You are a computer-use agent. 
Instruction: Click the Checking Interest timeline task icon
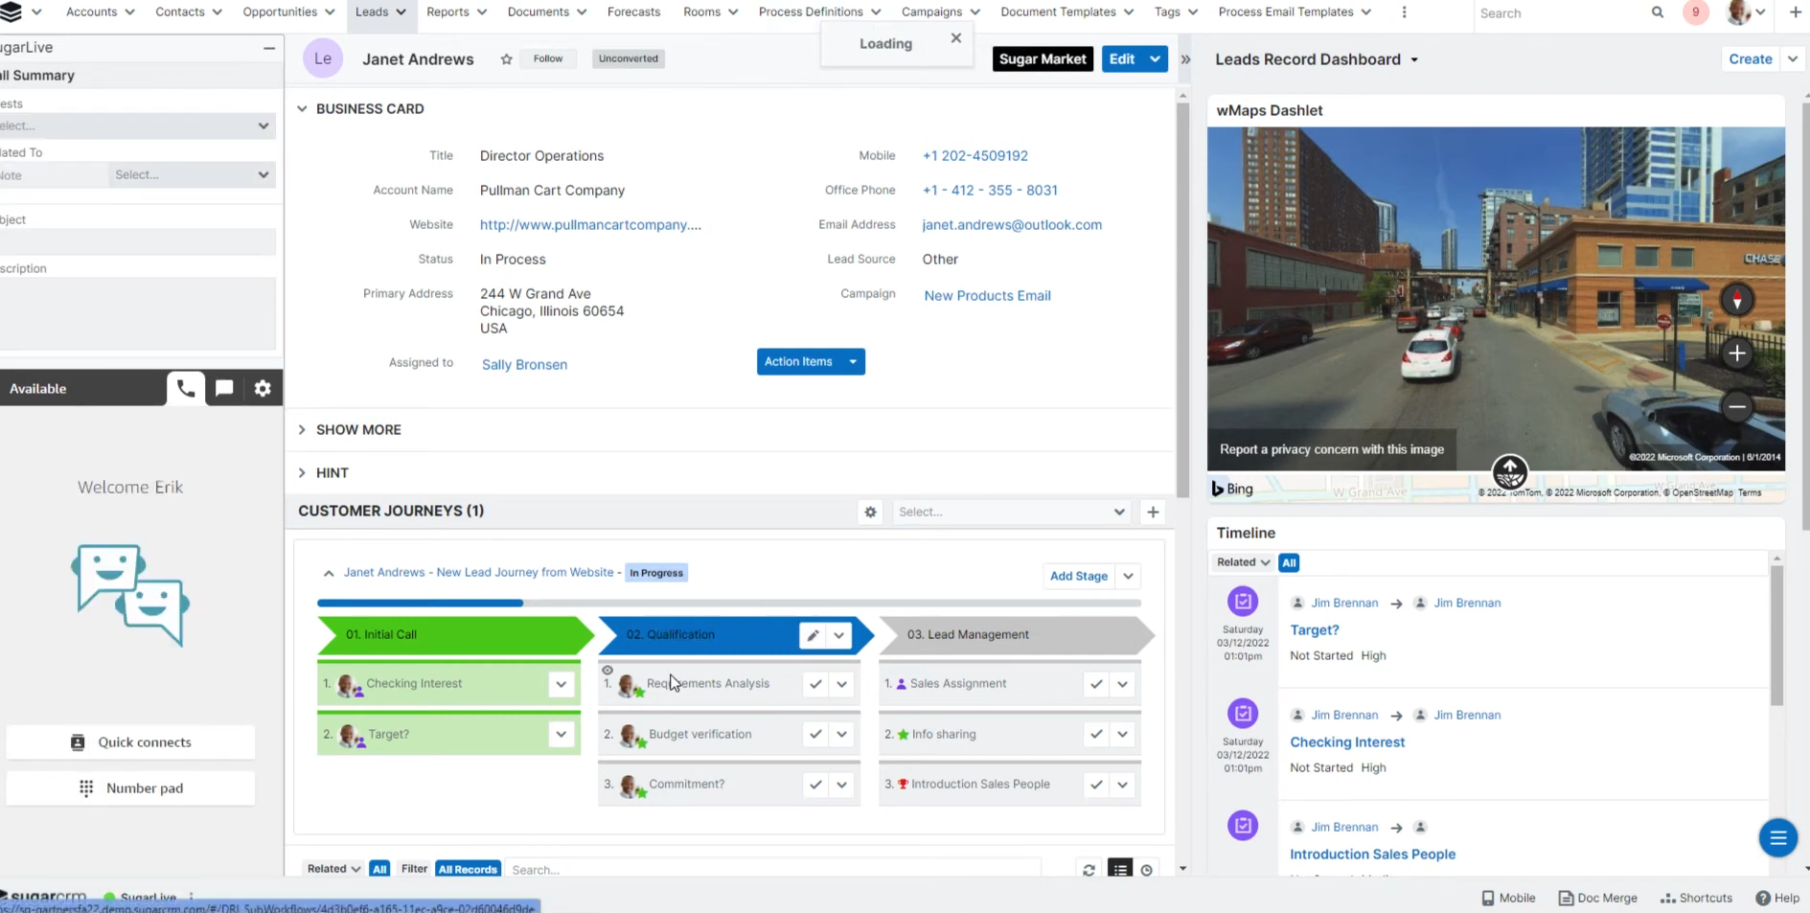(1243, 714)
